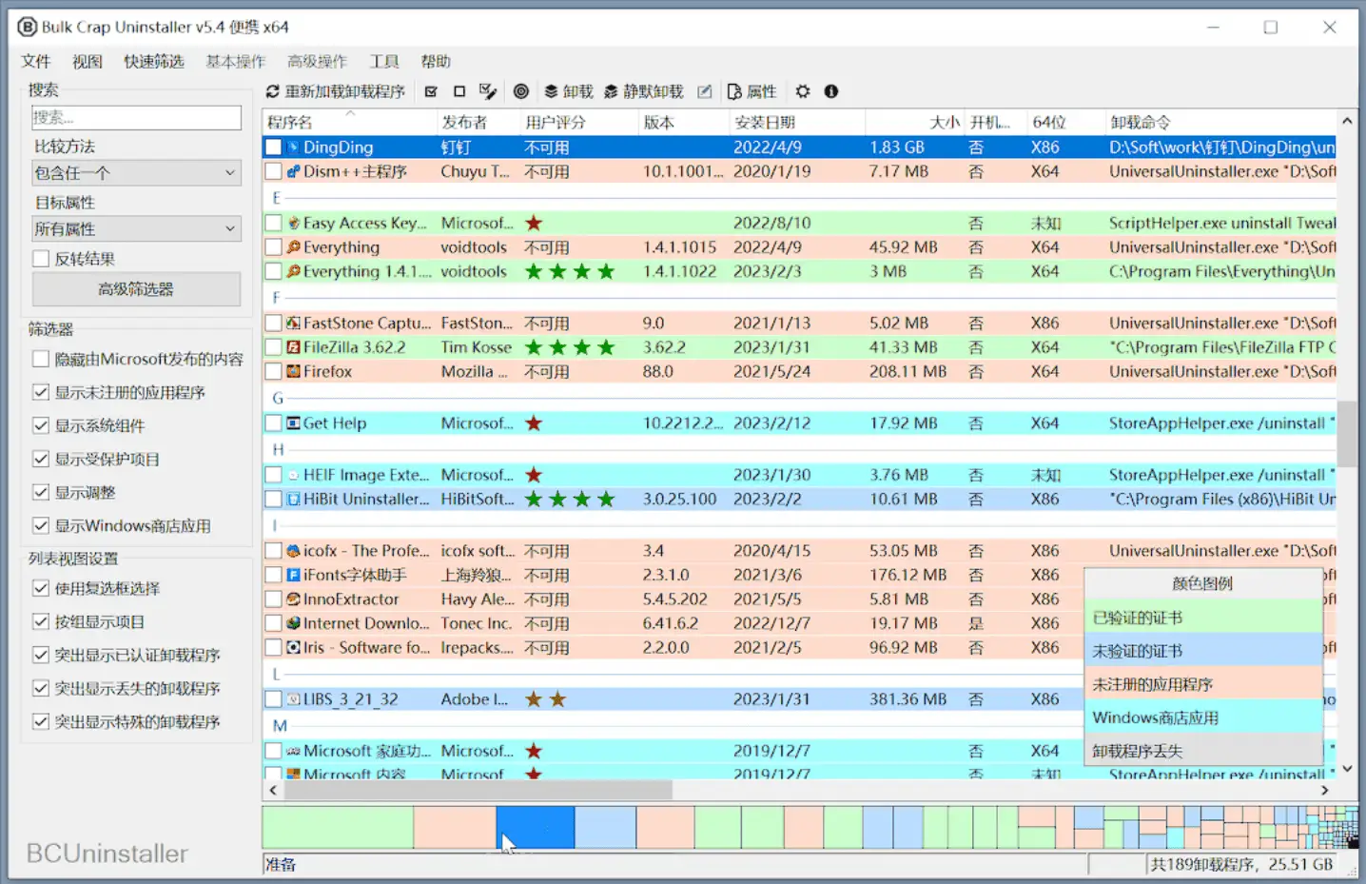Image resolution: width=1366 pixels, height=884 pixels.
Task: Click the FastStone Capture app icon
Action: 294,324
